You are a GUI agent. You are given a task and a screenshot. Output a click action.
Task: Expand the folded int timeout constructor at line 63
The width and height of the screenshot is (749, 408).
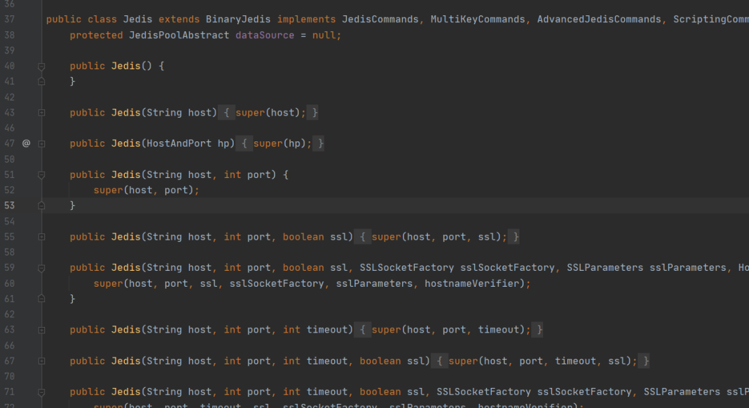pyautogui.click(x=42, y=330)
